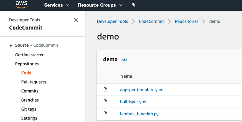Click the file icon for lambda_function.py

click(106, 114)
